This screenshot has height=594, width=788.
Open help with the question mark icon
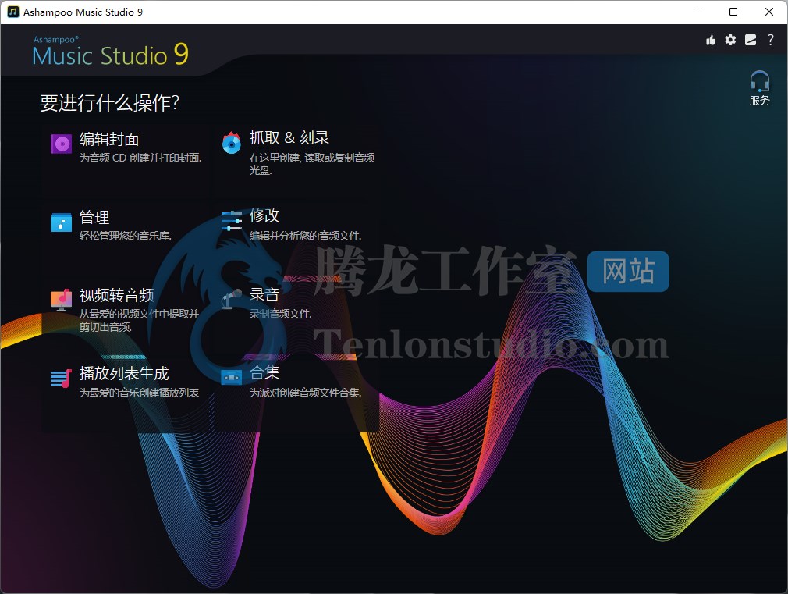770,40
